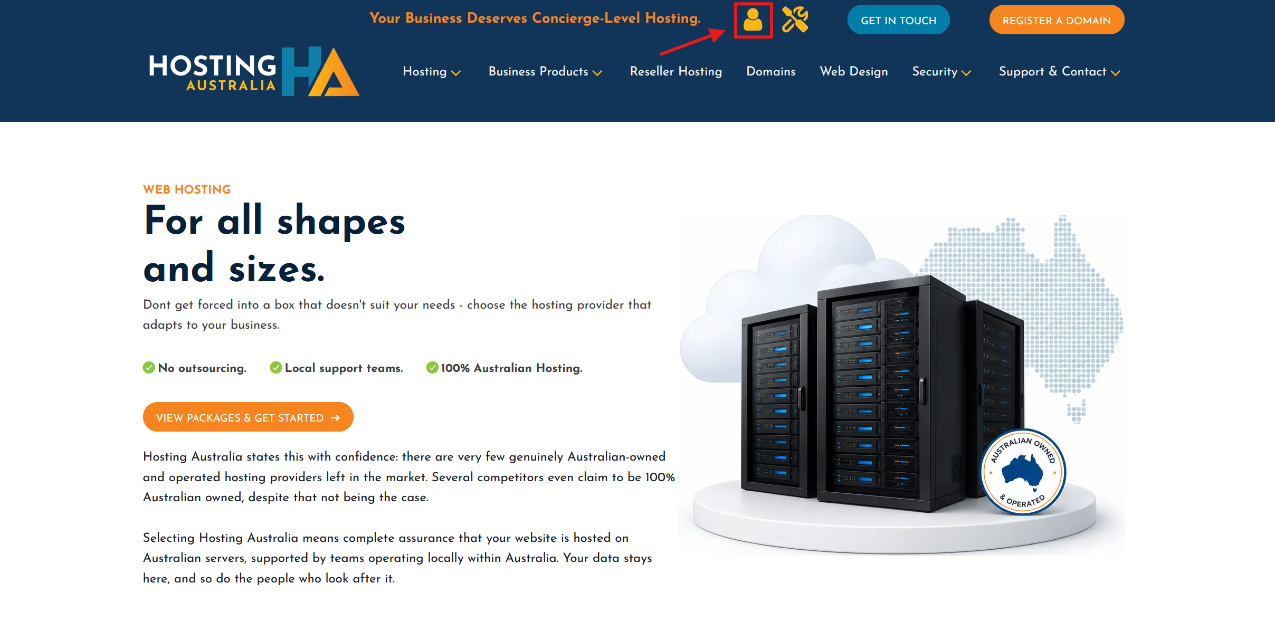This screenshot has width=1275, height=621.
Task: Expand the Hosting menu chevron
Action: pyautogui.click(x=456, y=73)
